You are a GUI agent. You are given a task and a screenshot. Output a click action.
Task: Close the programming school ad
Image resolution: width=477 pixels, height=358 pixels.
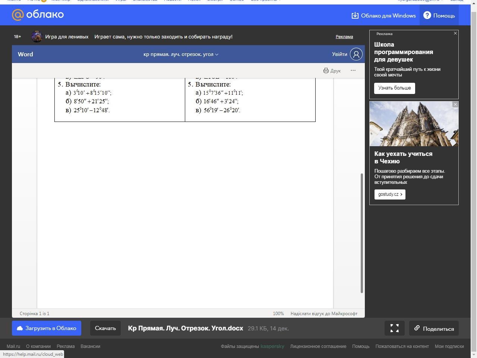(x=455, y=33)
